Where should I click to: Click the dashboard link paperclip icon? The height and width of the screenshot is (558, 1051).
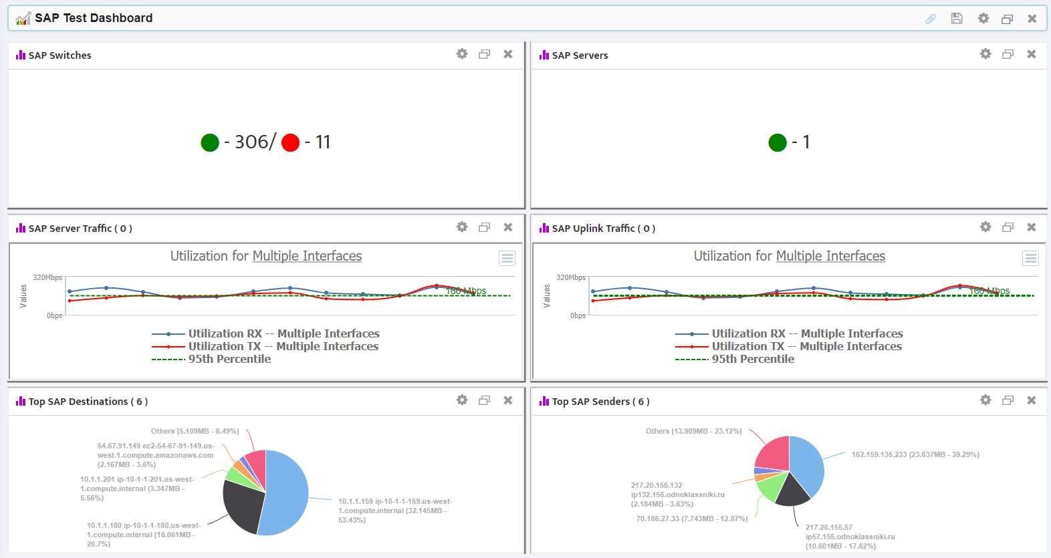point(930,19)
